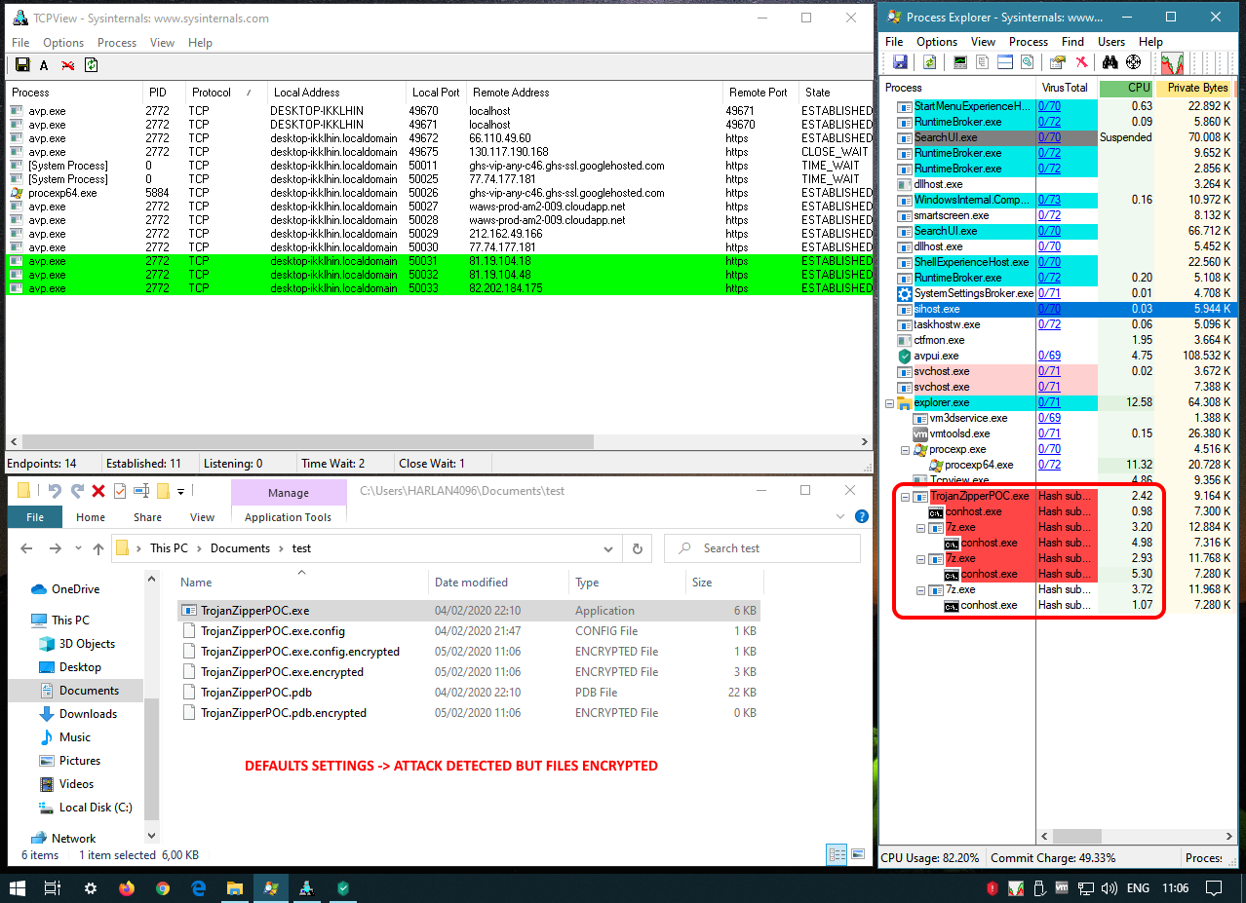The width and height of the screenshot is (1246, 903).
Task: Click the CPU usage mini graph in toolbar
Action: pyautogui.click(x=1171, y=62)
